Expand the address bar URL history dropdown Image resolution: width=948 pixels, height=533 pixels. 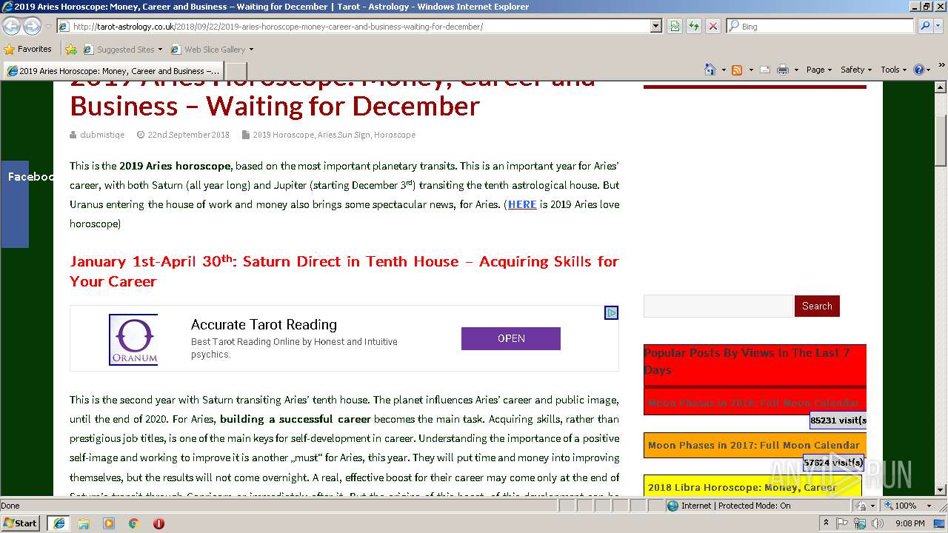coord(655,26)
